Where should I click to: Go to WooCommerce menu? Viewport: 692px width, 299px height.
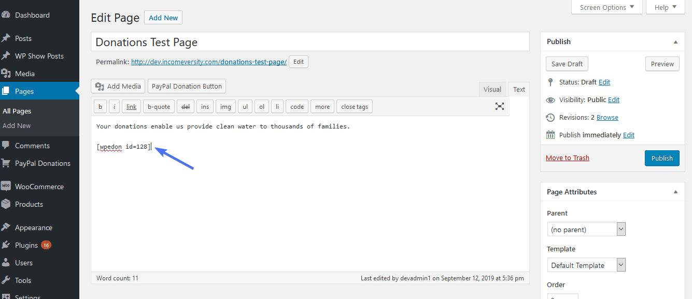click(39, 187)
